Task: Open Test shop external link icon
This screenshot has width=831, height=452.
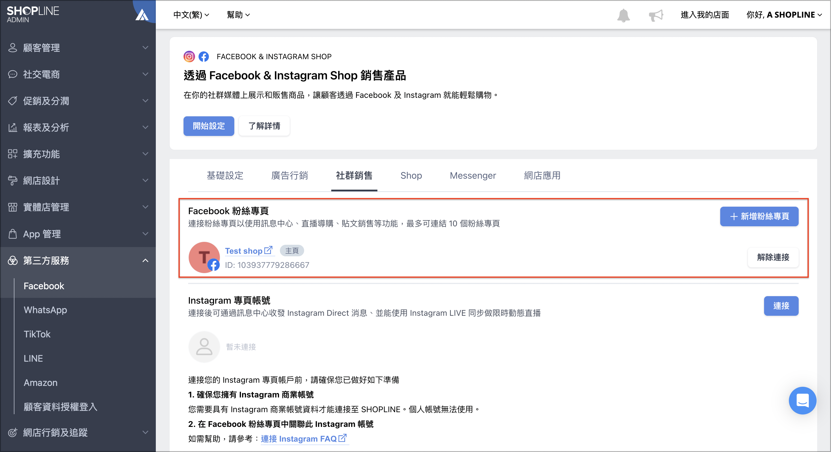Action: click(x=268, y=250)
